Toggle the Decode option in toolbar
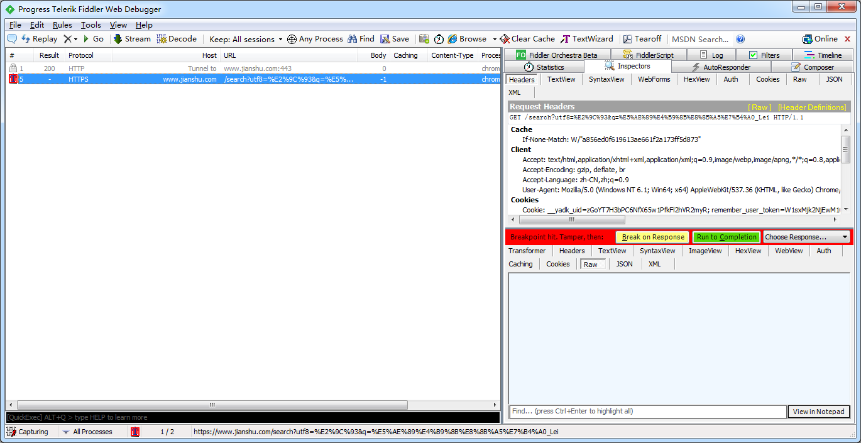 pos(177,39)
